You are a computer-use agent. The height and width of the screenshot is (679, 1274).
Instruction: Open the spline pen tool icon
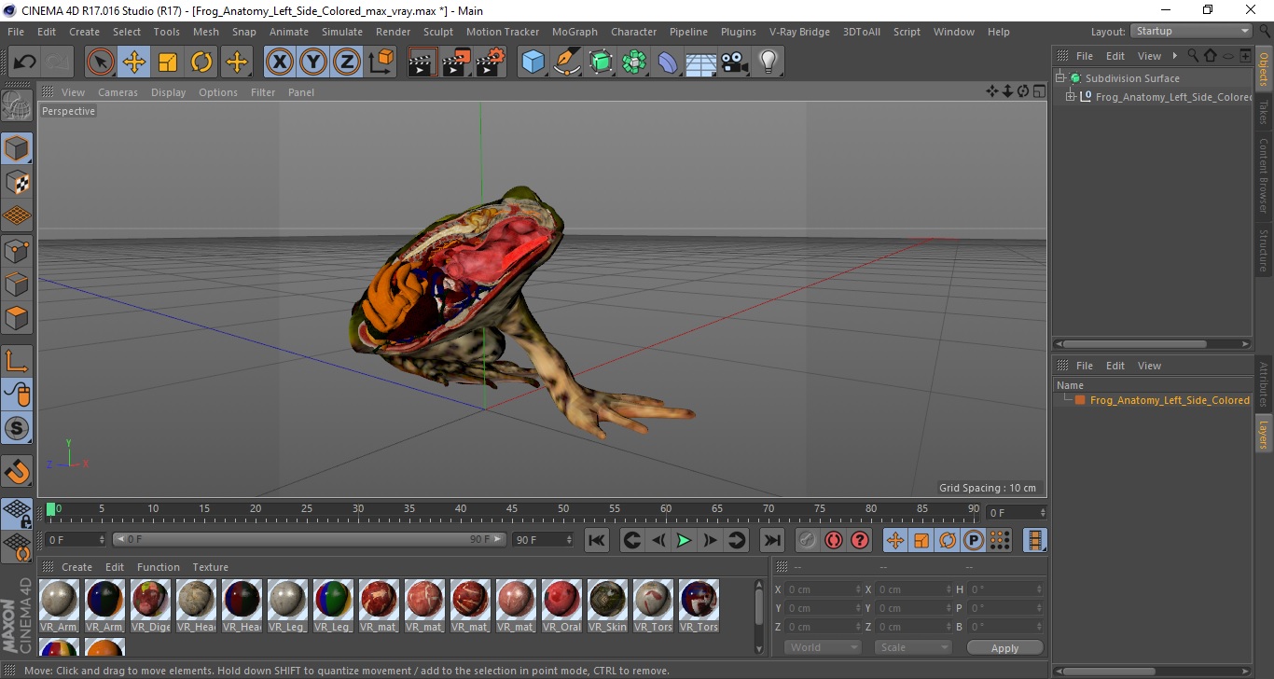pyautogui.click(x=567, y=62)
